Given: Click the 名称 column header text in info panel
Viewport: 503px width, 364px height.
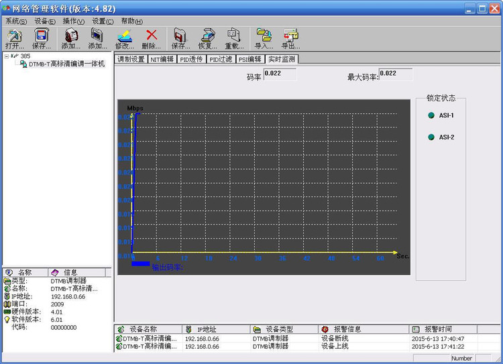Looking at the screenshot, I should [25, 273].
